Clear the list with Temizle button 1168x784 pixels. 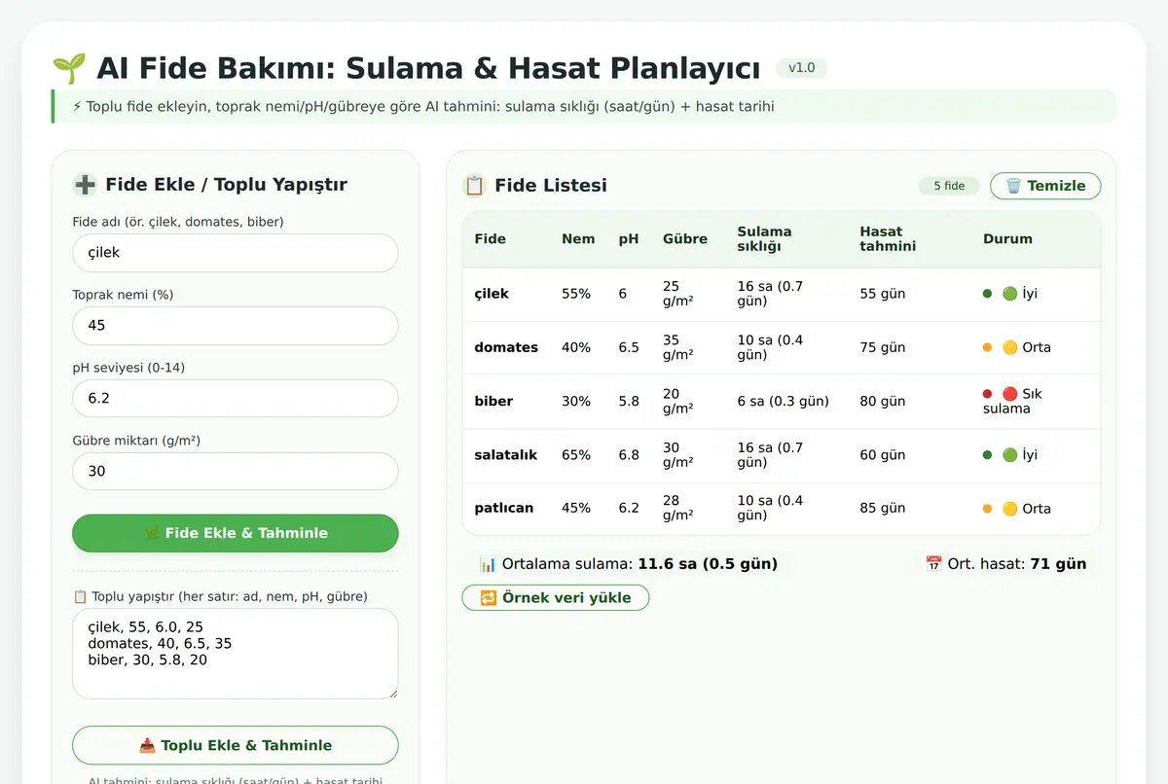pyautogui.click(x=1045, y=186)
